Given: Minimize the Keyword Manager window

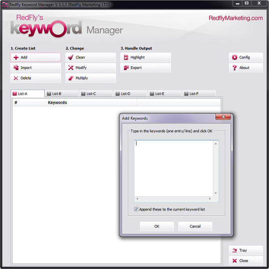Looking at the screenshot, I should coord(238,3).
